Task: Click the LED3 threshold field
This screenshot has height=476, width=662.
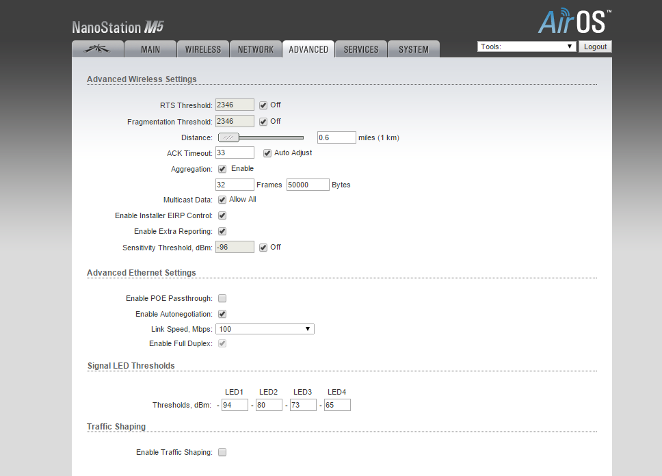Action: (303, 405)
